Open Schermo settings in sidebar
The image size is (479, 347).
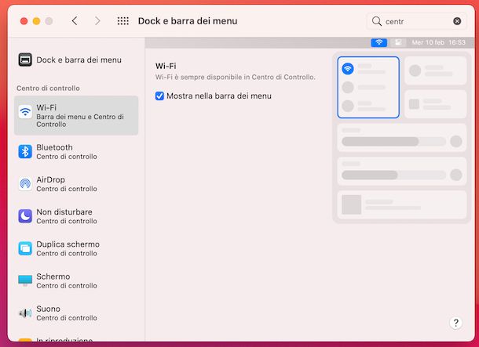[x=76, y=280]
